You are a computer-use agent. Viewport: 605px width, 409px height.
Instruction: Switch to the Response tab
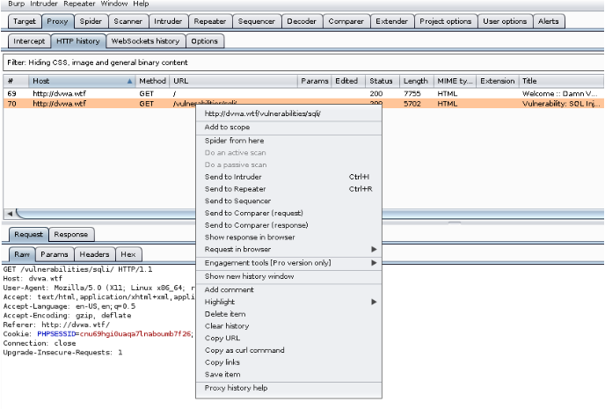71,234
